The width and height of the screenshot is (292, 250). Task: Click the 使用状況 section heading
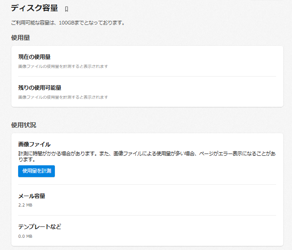24,125
